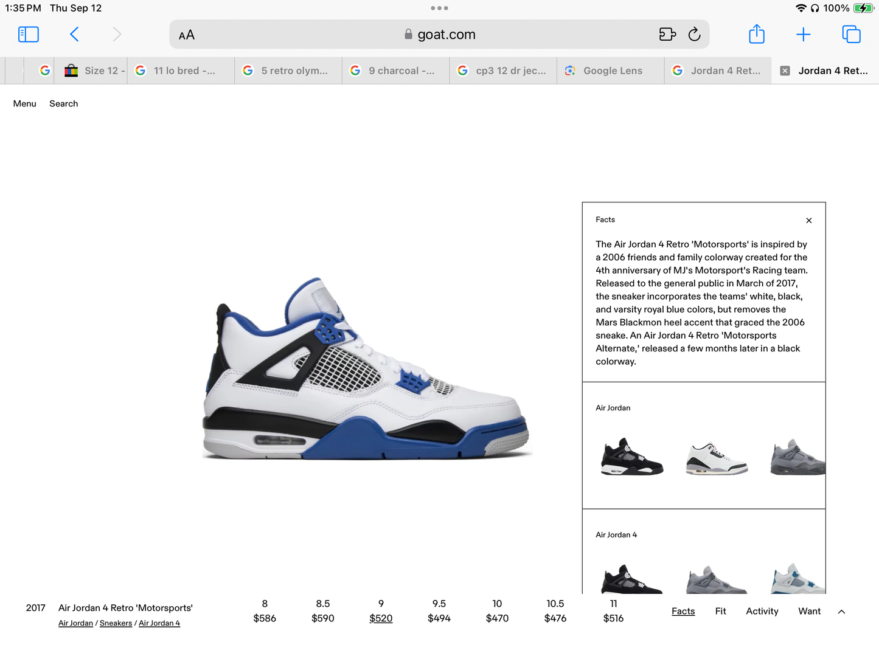
Task: Go back to the previous page
Action: (74, 34)
